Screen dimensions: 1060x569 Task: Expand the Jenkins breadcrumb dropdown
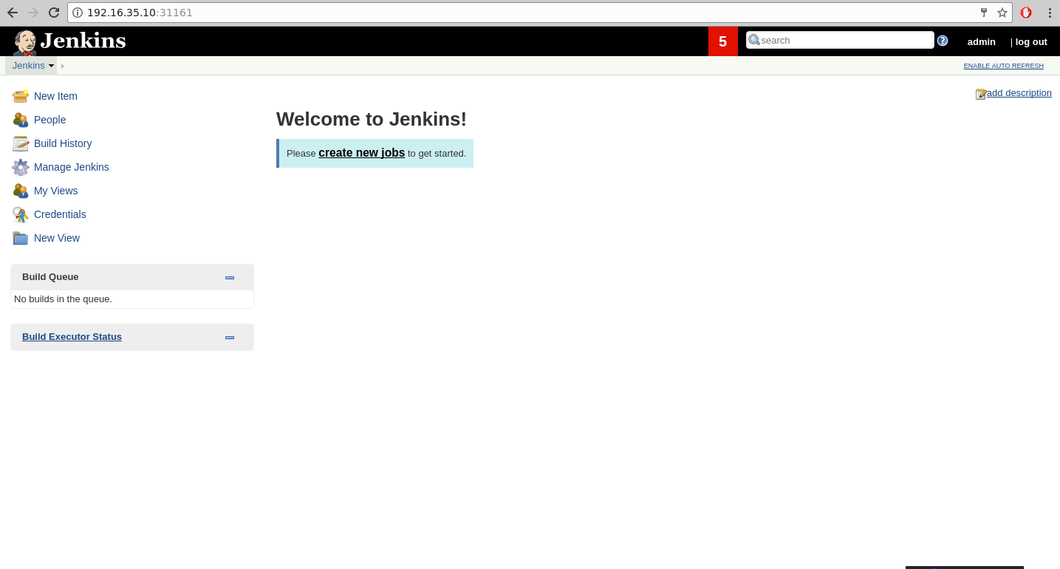click(x=51, y=66)
